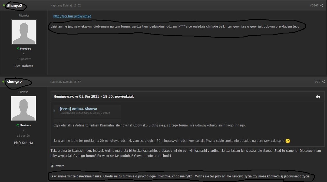Click the winking smiley emoticon in quote
Viewport: 327px width, 182px height.
click(x=288, y=141)
